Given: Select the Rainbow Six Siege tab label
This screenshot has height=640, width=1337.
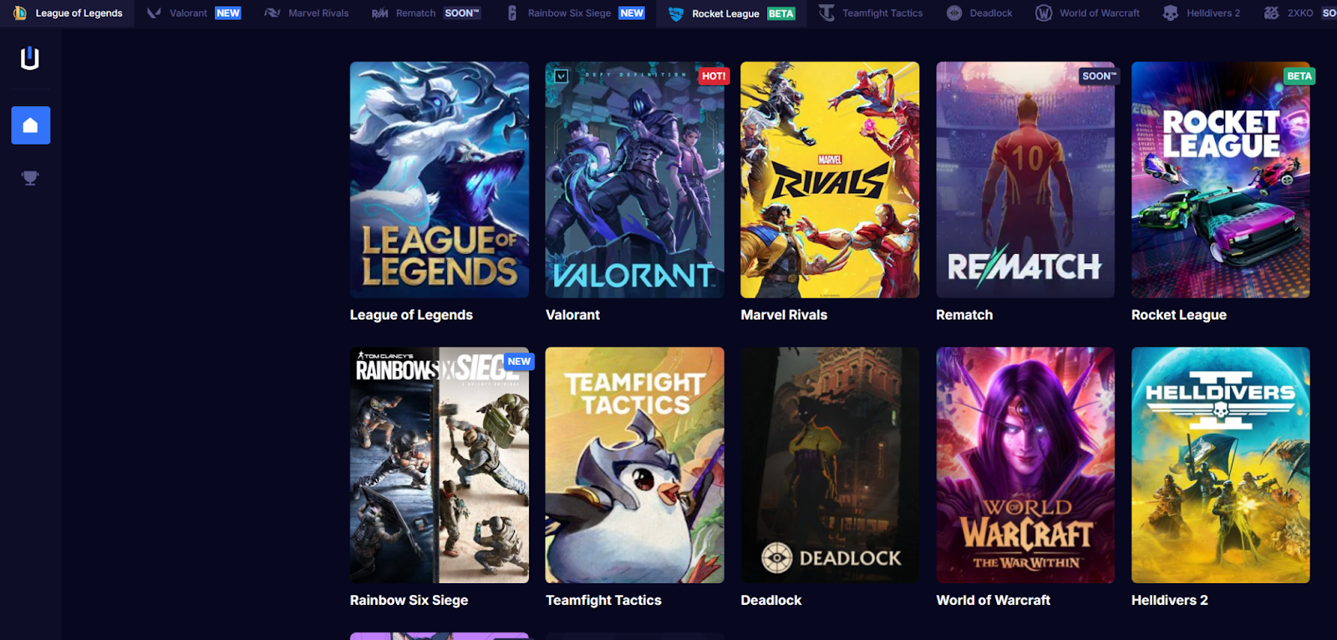Looking at the screenshot, I should tap(569, 13).
